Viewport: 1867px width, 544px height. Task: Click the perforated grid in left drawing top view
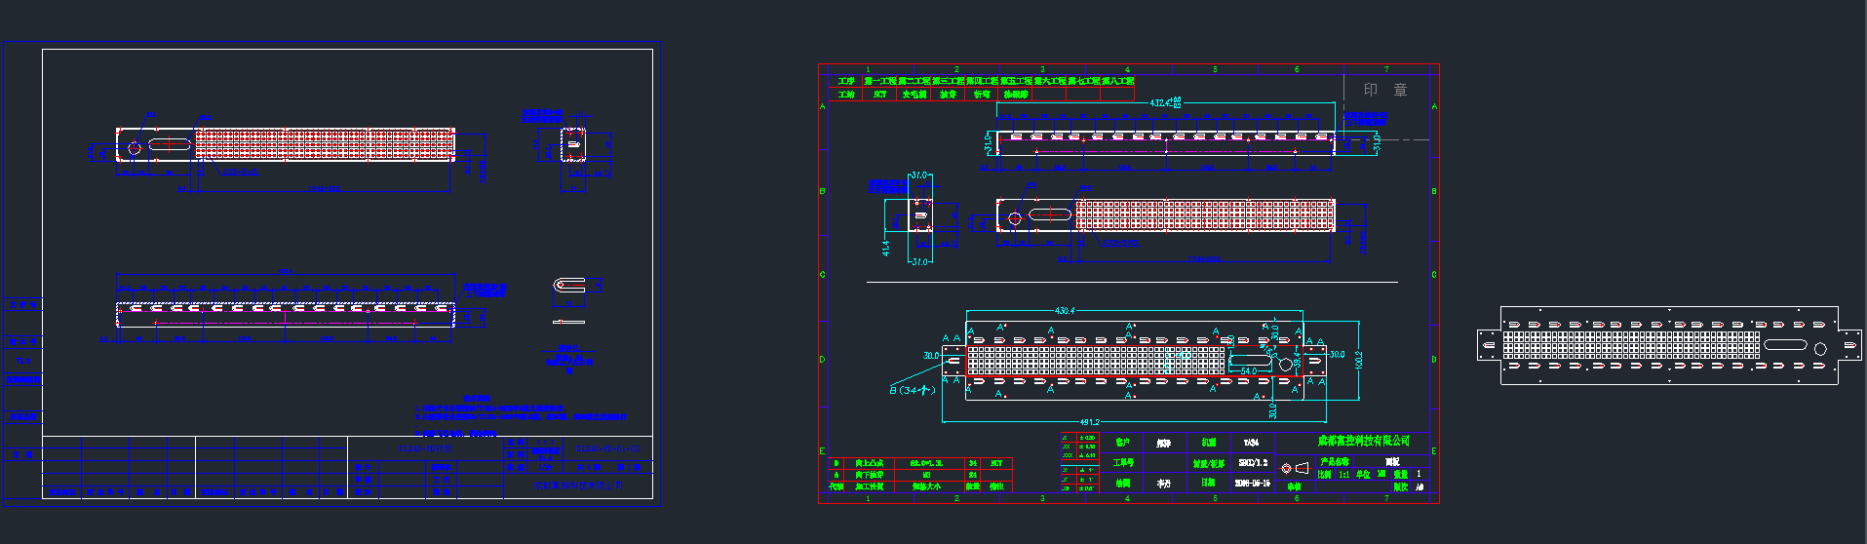[325, 144]
